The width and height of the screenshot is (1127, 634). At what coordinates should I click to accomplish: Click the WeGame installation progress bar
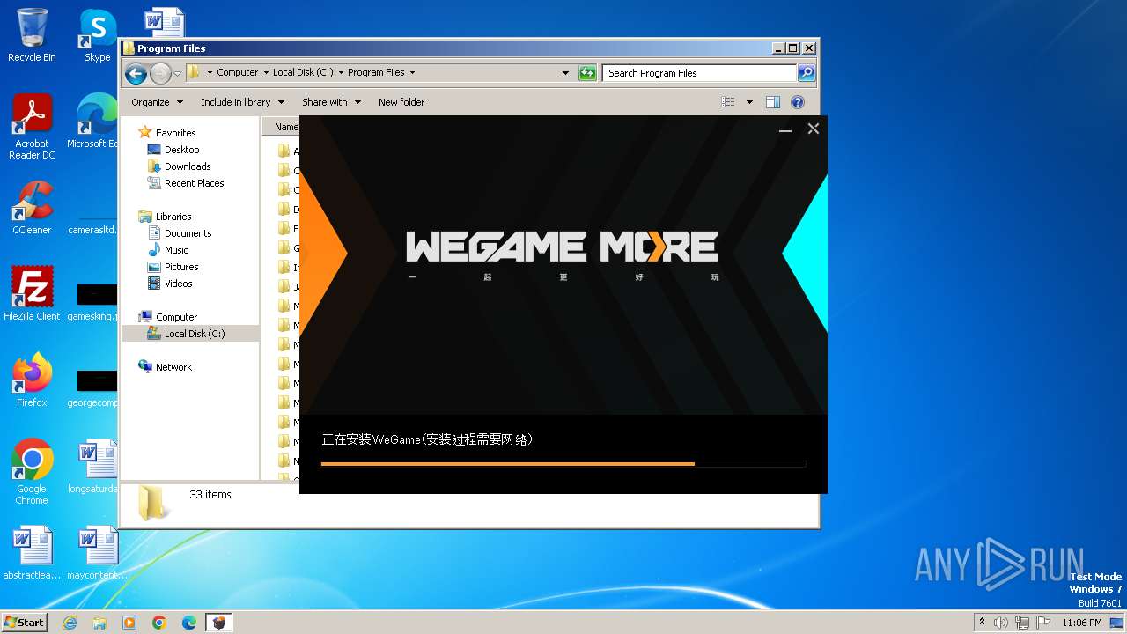click(x=563, y=463)
